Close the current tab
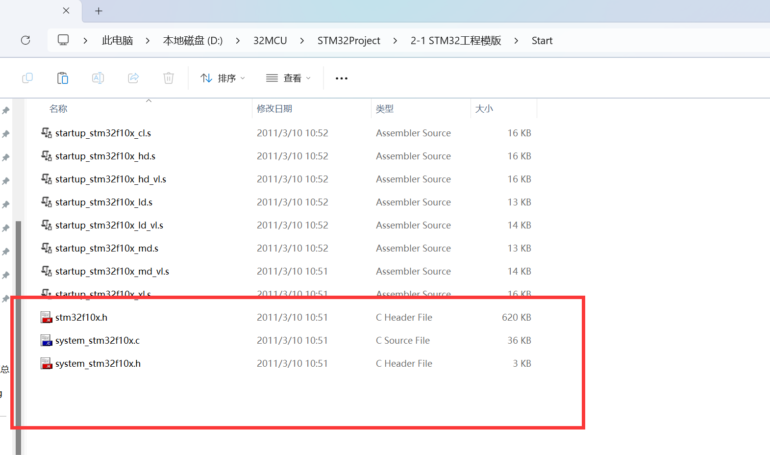The image size is (770, 455). click(x=66, y=10)
